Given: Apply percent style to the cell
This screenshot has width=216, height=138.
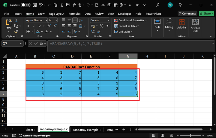Looking at the screenshot, I should coord(101,26).
